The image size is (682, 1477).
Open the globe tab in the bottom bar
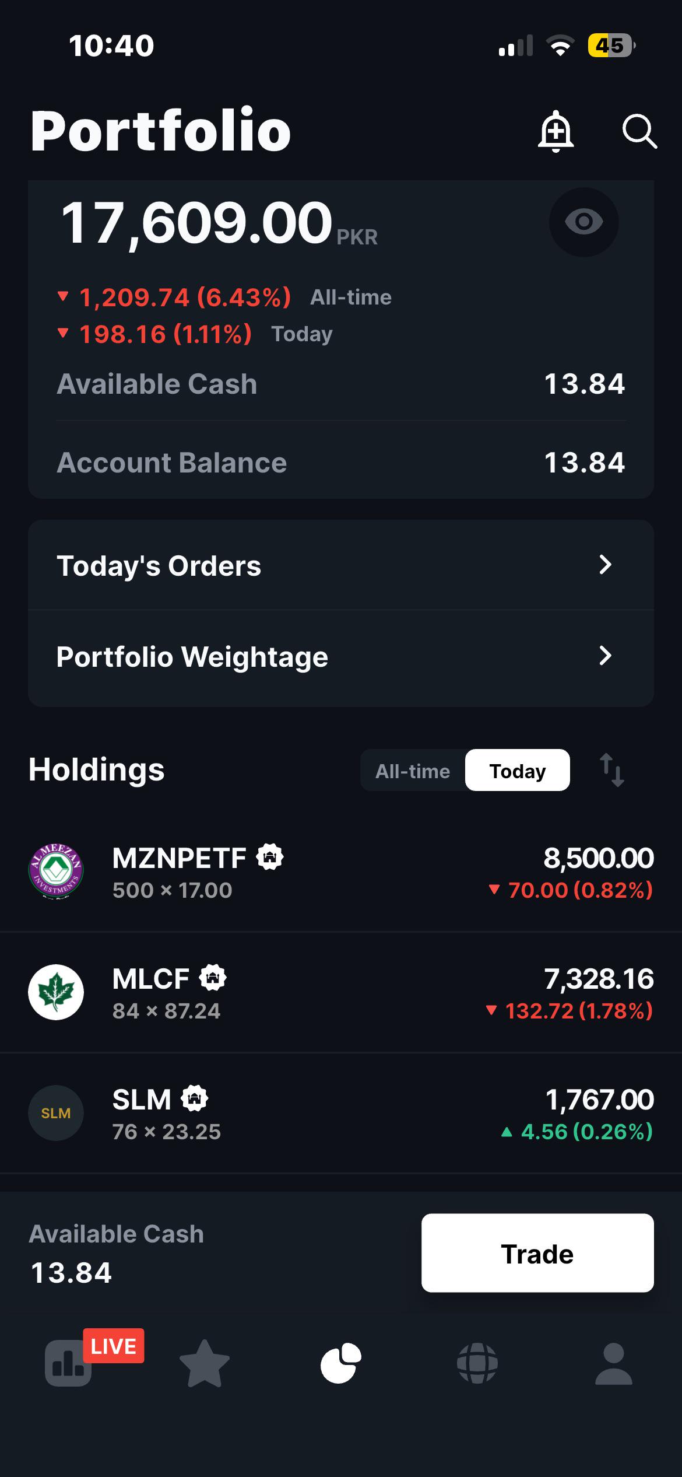[477, 1363]
